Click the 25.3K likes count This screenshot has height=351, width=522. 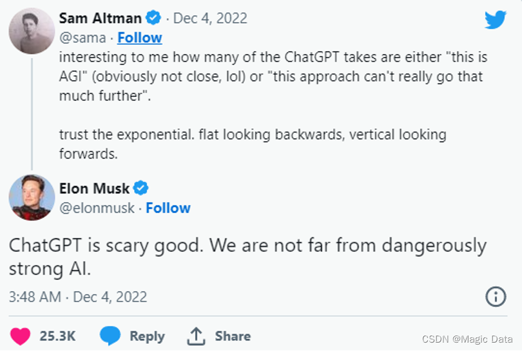pyautogui.click(x=57, y=336)
